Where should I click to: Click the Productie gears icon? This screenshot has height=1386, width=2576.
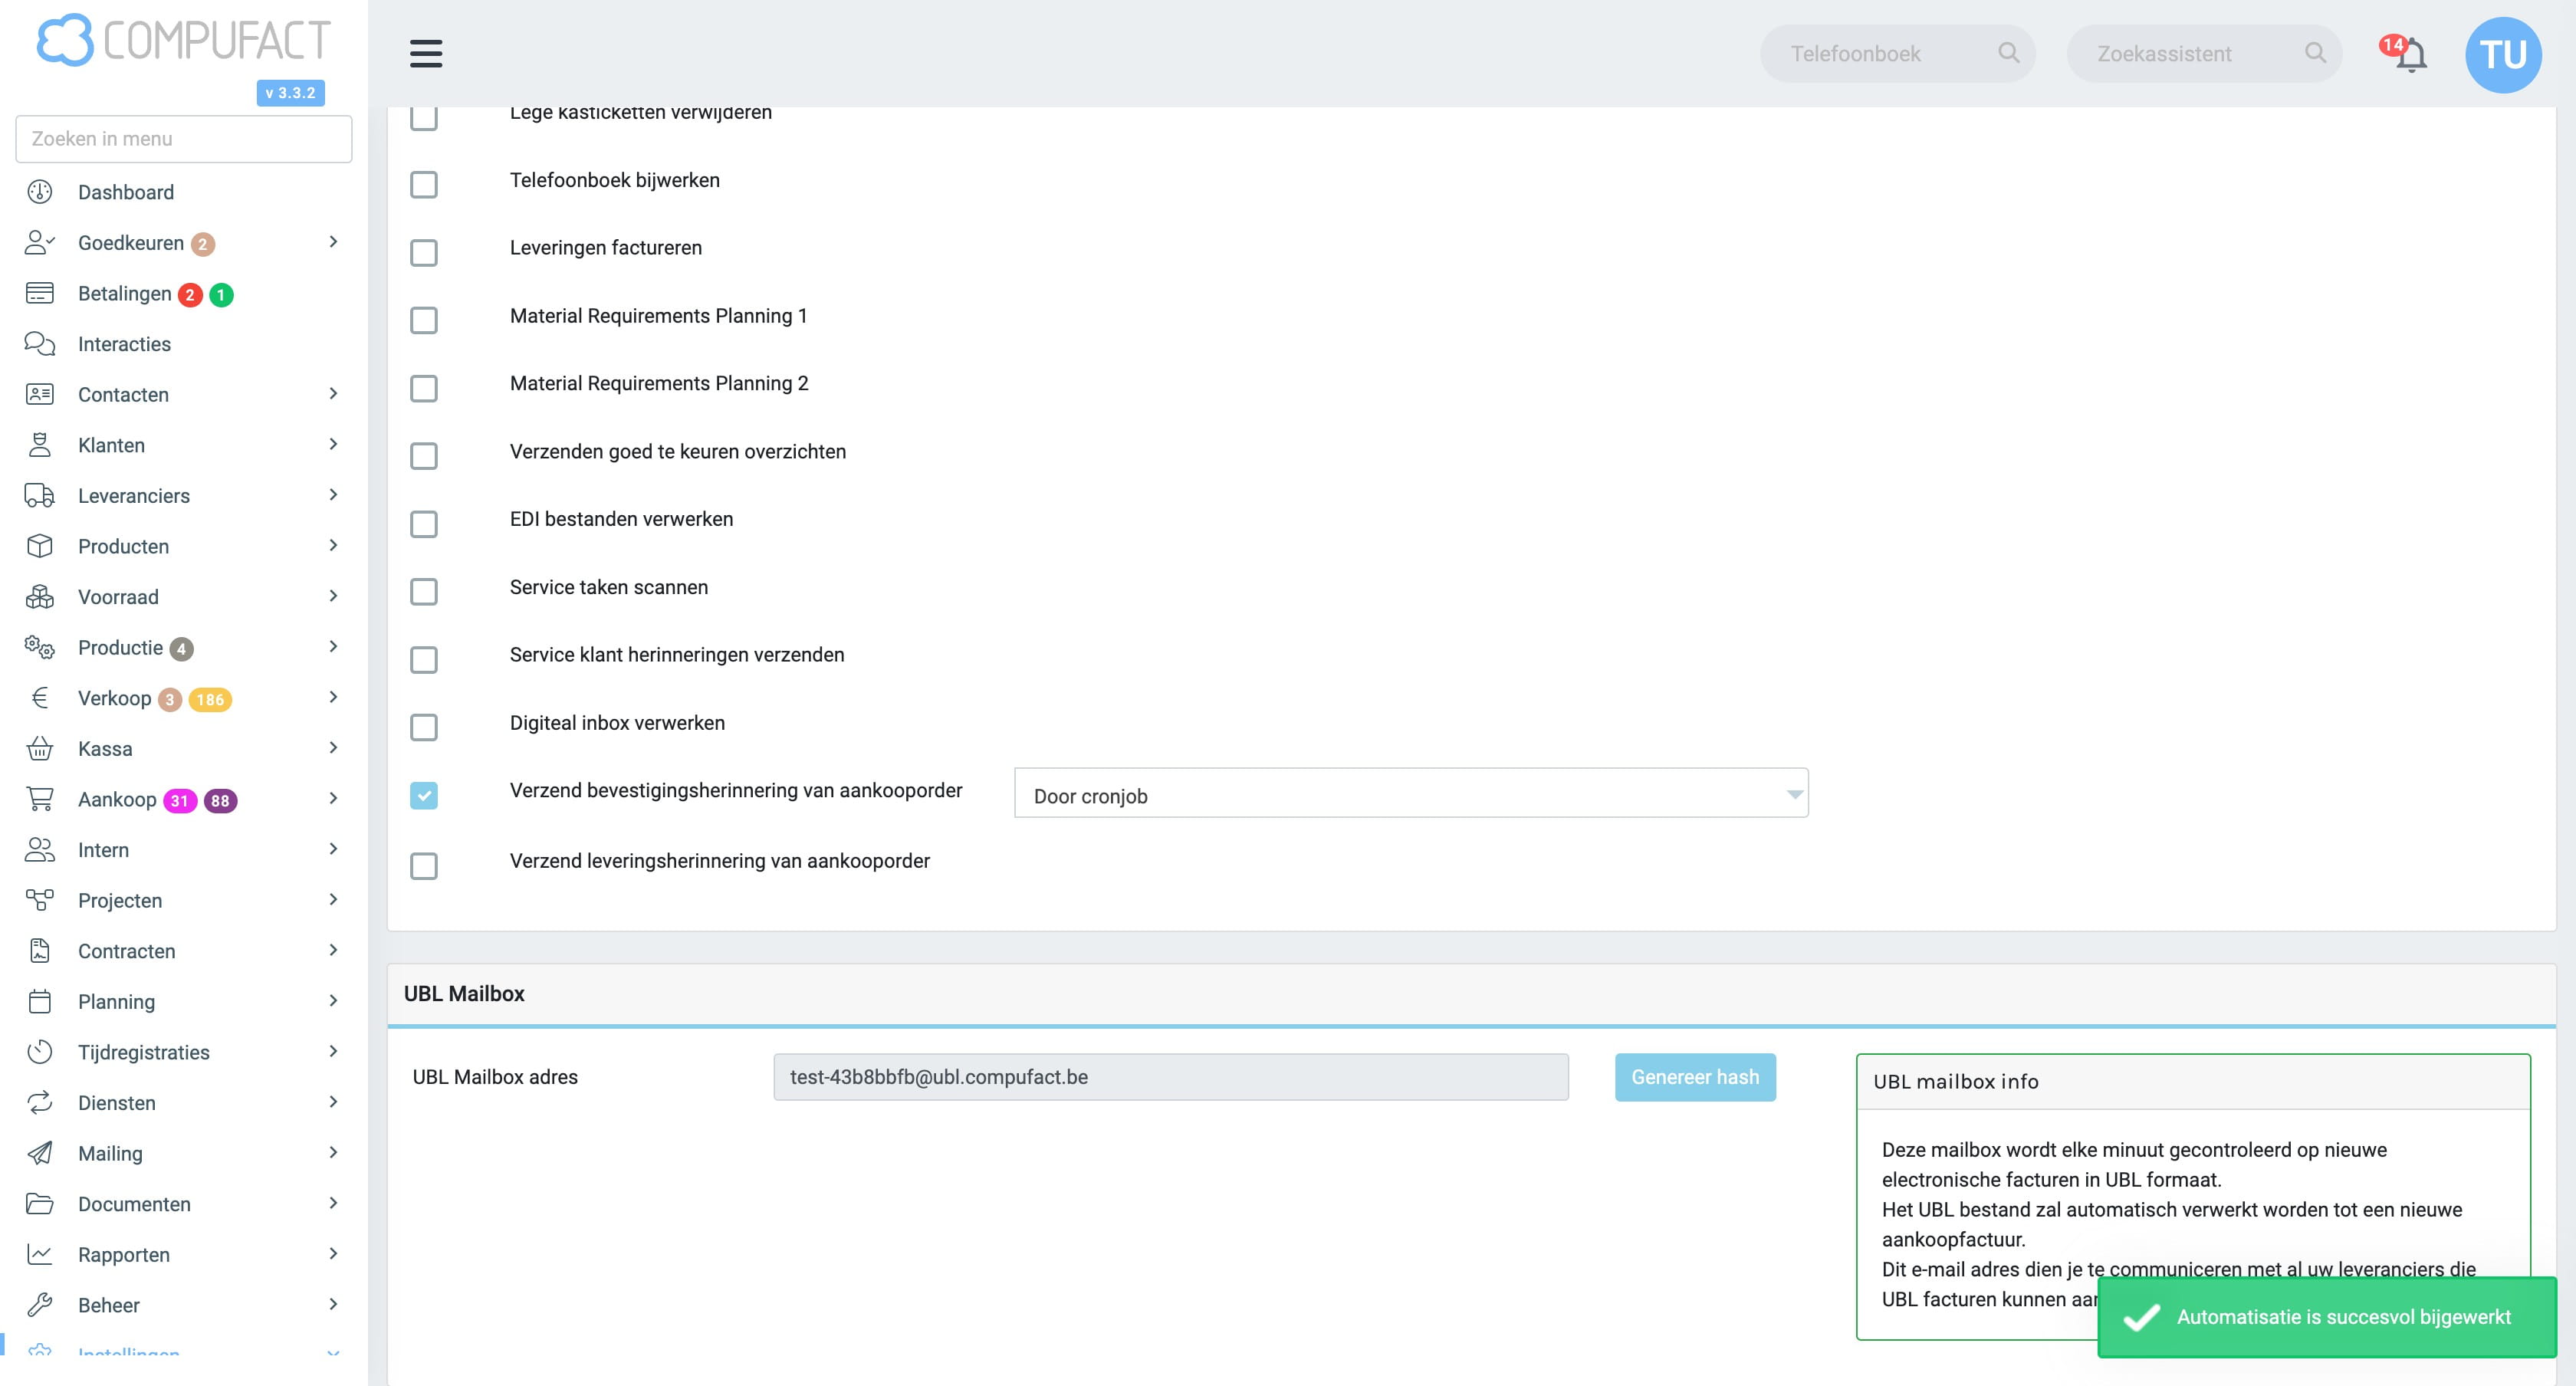(x=40, y=647)
